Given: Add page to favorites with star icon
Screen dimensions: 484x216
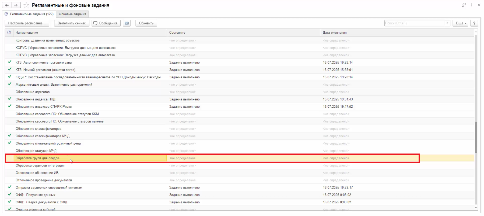Looking at the screenshot, I should click(26, 5).
